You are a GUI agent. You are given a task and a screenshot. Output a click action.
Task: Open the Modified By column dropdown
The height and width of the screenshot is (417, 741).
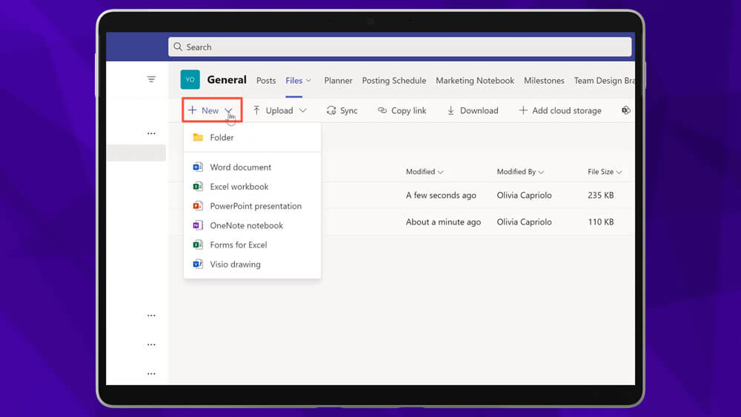pos(540,172)
